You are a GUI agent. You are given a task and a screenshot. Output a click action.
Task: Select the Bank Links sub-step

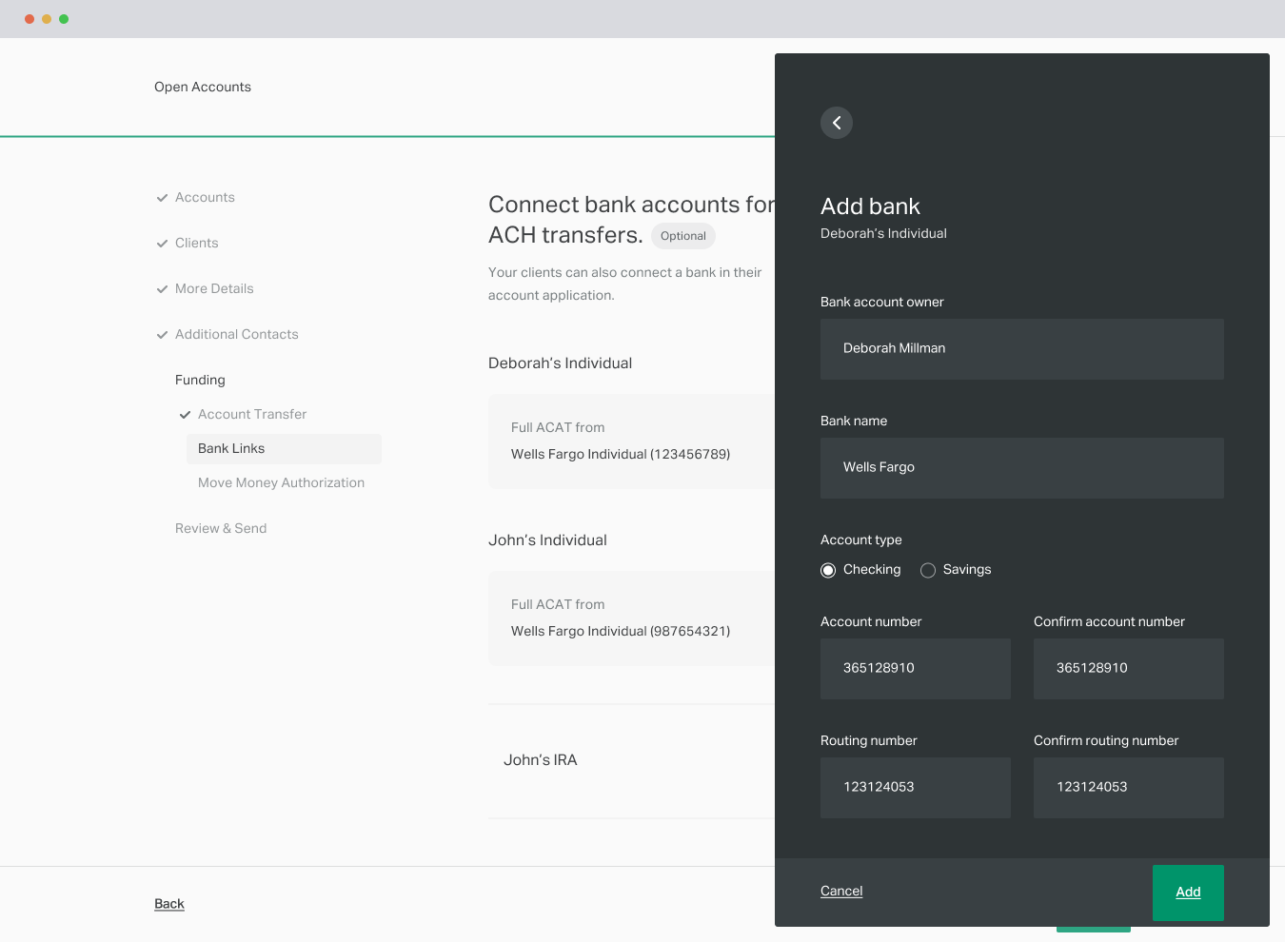pos(284,449)
